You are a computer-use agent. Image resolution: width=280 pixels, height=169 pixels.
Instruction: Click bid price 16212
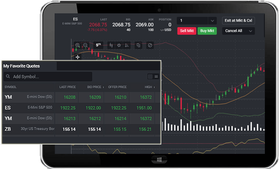95,118
